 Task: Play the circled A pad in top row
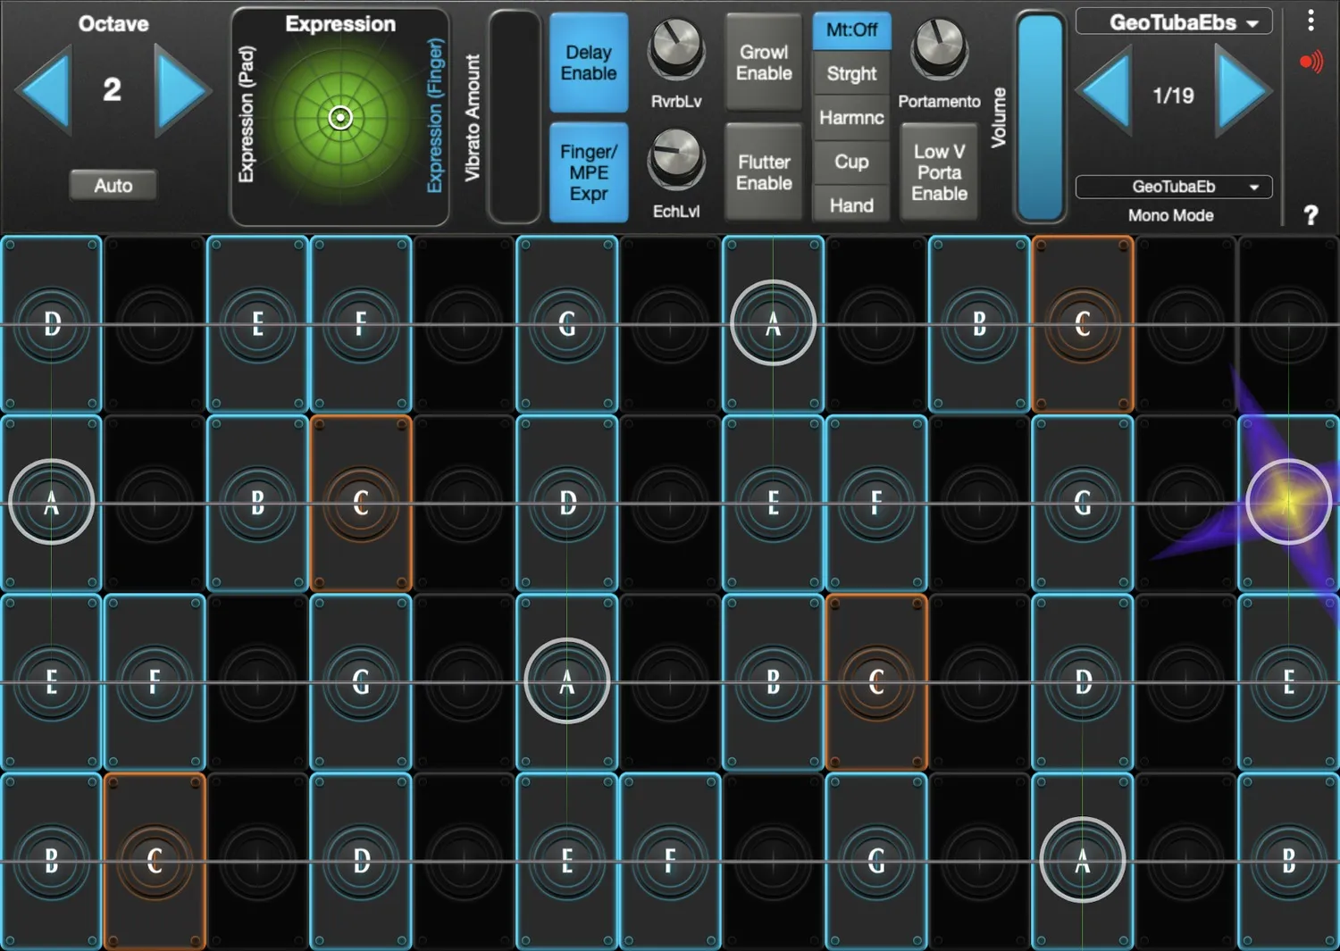coord(773,324)
